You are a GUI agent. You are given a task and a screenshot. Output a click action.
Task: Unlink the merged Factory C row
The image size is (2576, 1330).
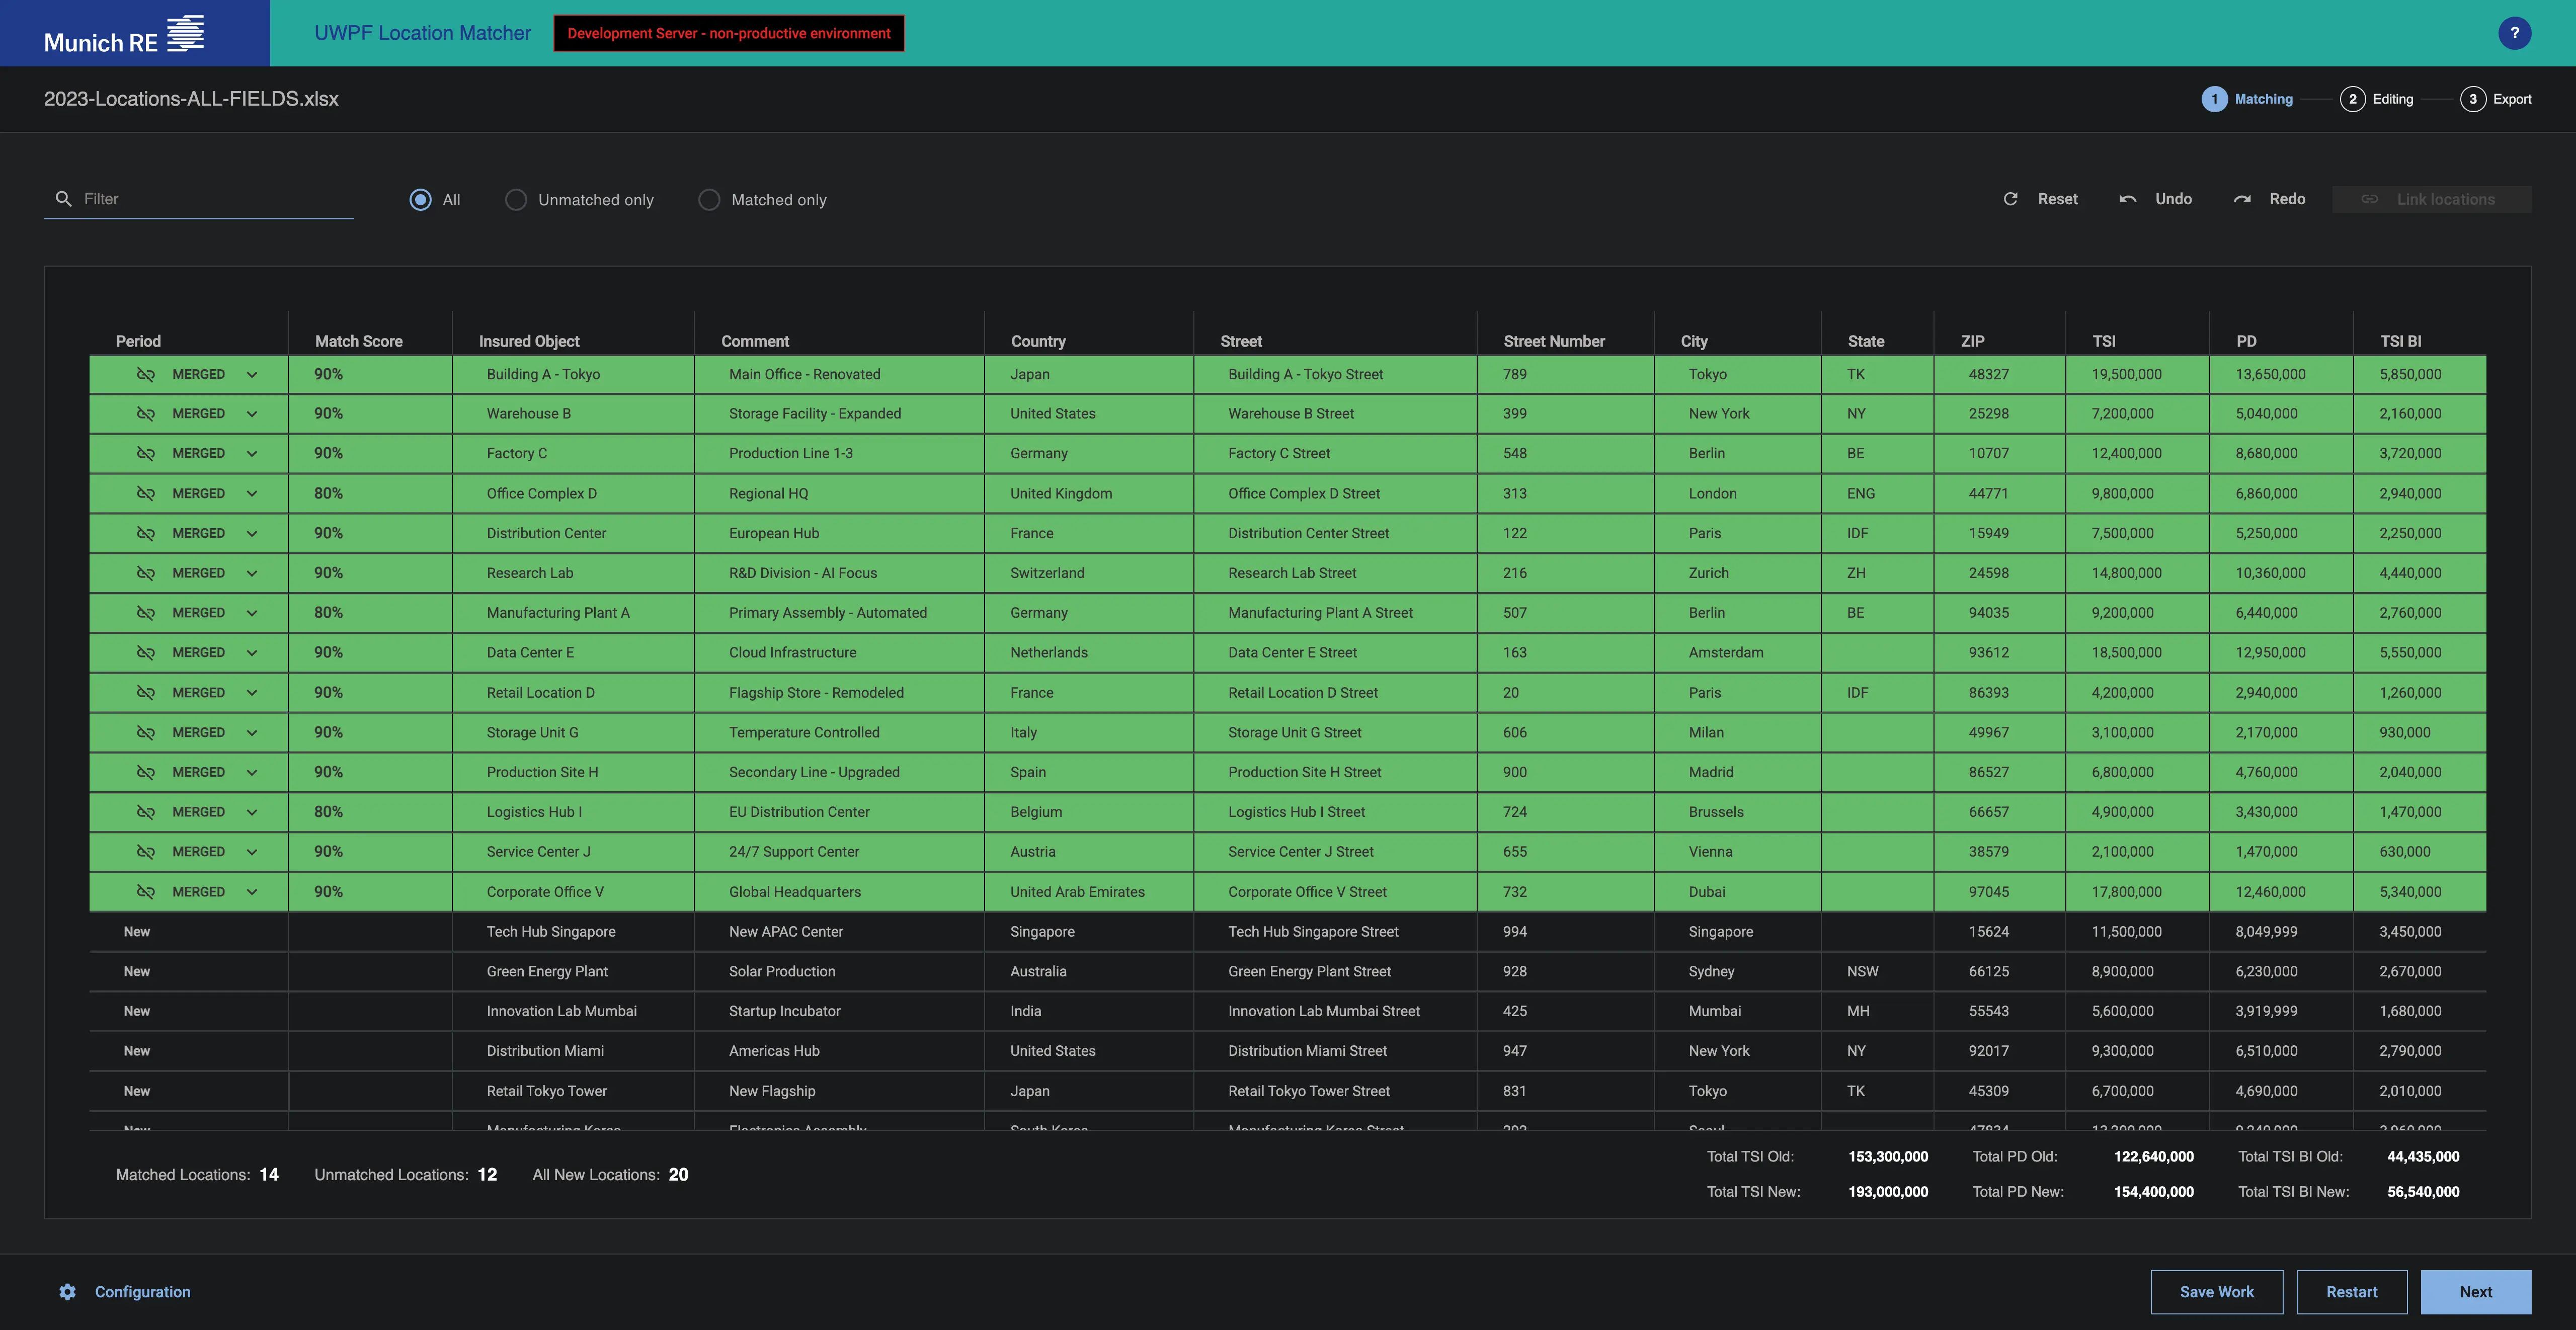(x=146, y=453)
